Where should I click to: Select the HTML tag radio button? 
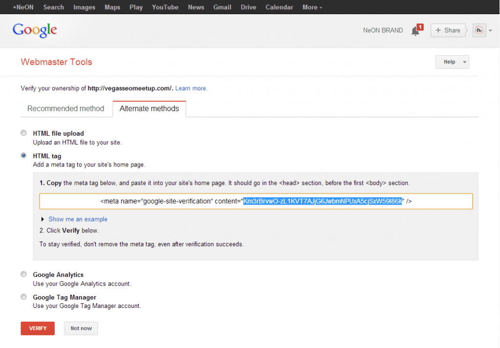23,156
